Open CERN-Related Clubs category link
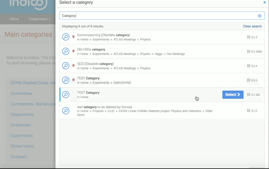This screenshot has height=169, width=269. coord(33,83)
